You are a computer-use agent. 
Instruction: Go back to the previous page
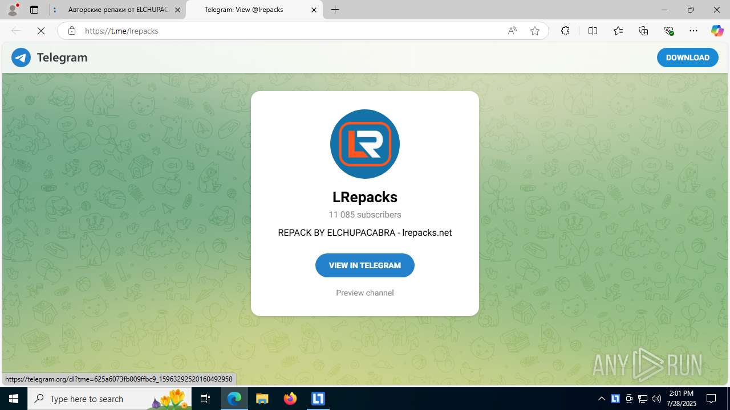(x=16, y=31)
